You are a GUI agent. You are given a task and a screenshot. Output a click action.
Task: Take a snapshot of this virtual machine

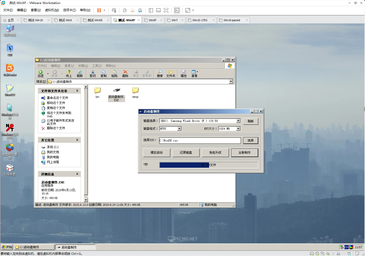(125, 10)
